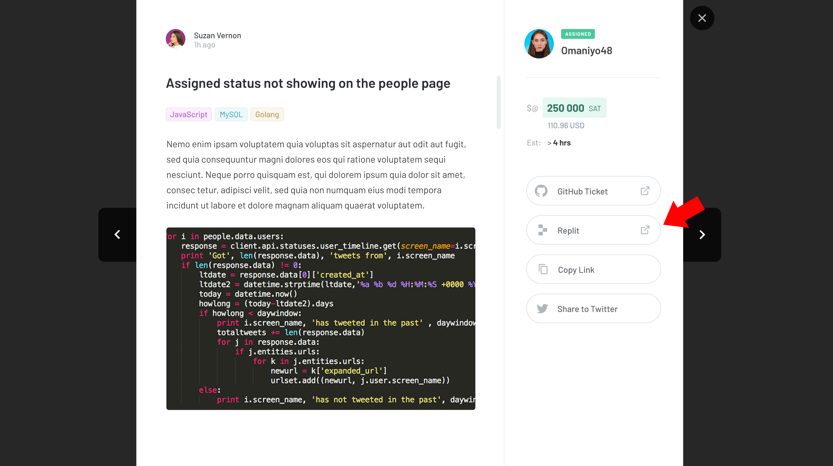The width and height of the screenshot is (833, 466).
Task: Select the MySQL tag
Action: tap(231, 114)
